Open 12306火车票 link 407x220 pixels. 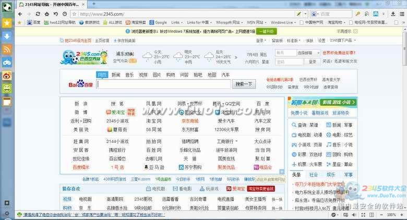[x=226, y=129]
